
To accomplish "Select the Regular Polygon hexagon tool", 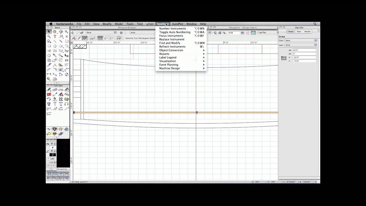I will coord(49,55).
